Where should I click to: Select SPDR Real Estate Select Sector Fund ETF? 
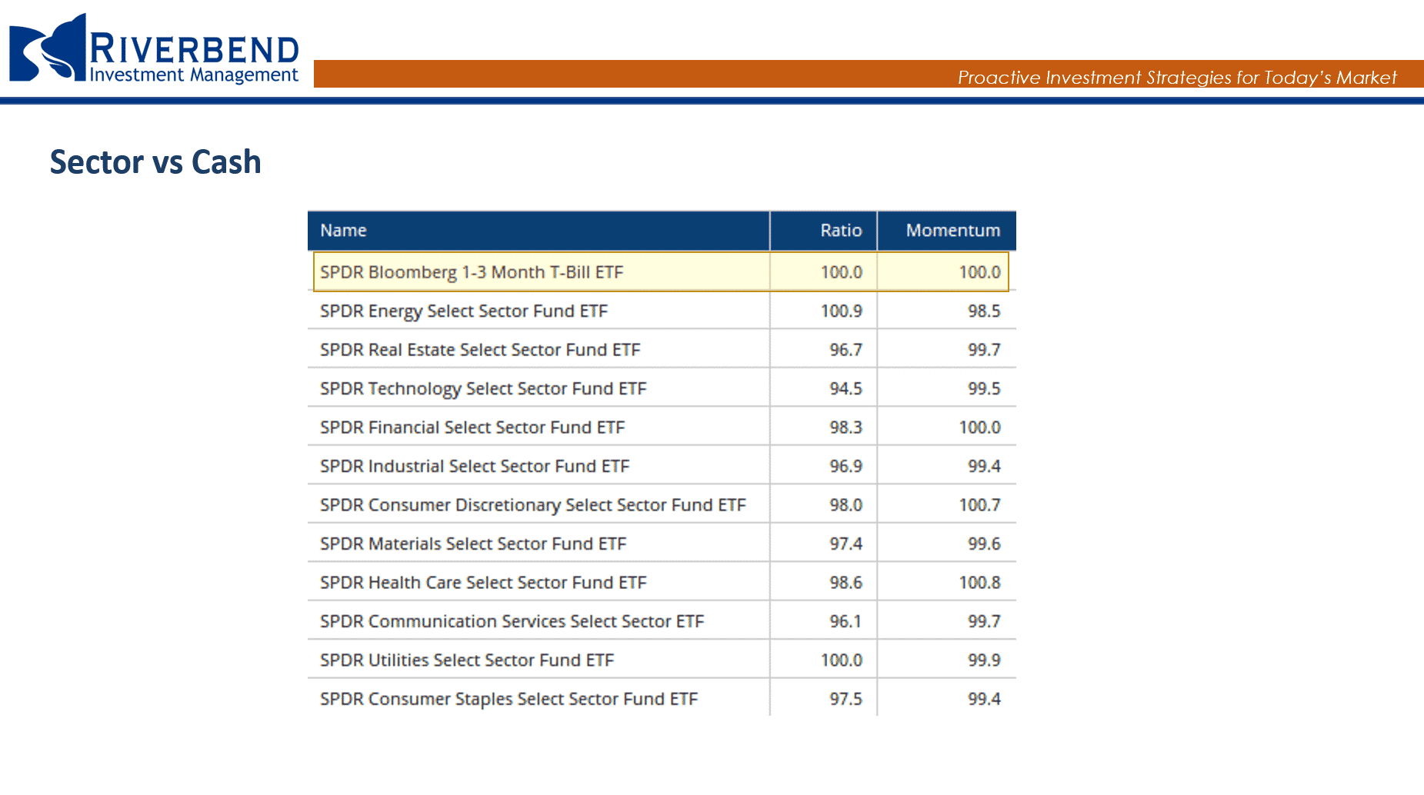480,350
